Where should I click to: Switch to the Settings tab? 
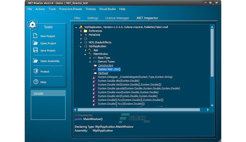(x=93, y=18)
